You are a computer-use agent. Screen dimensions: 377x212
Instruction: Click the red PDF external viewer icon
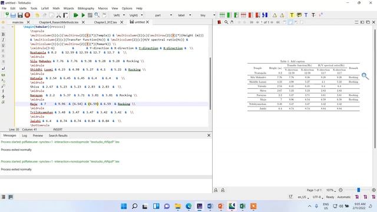[219, 22]
